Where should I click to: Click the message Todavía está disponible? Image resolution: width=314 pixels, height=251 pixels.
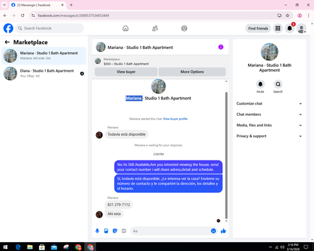[126, 135]
